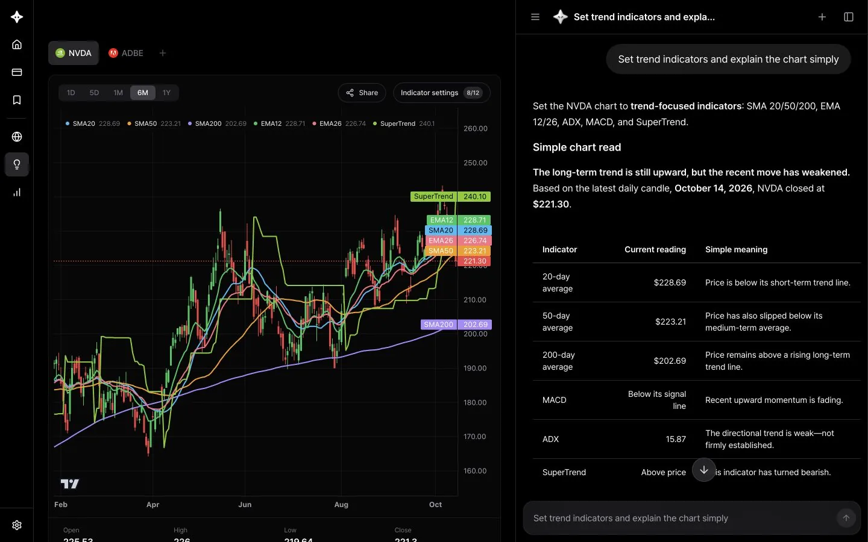Image resolution: width=868 pixels, height=542 pixels.
Task: Click the EMA12 legend entry
Action: click(279, 123)
